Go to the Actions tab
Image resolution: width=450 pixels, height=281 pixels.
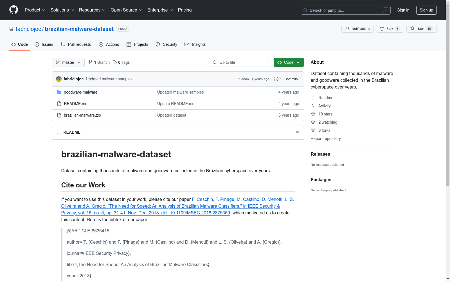109,44
